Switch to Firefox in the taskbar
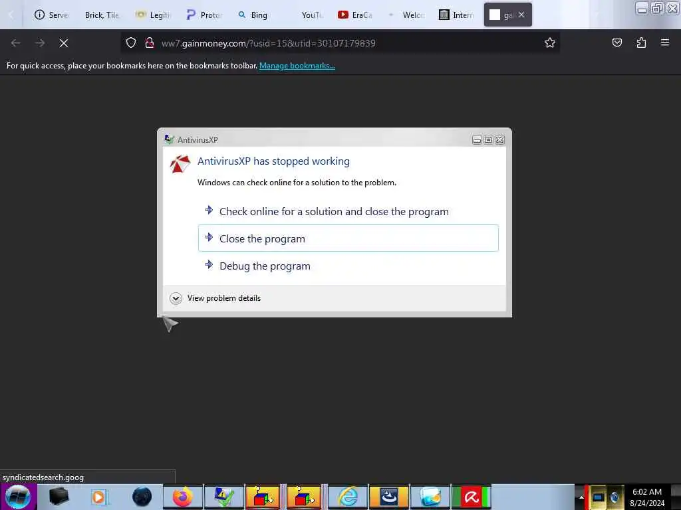Viewport: 681px width, 510px height. [x=183, y=497]
